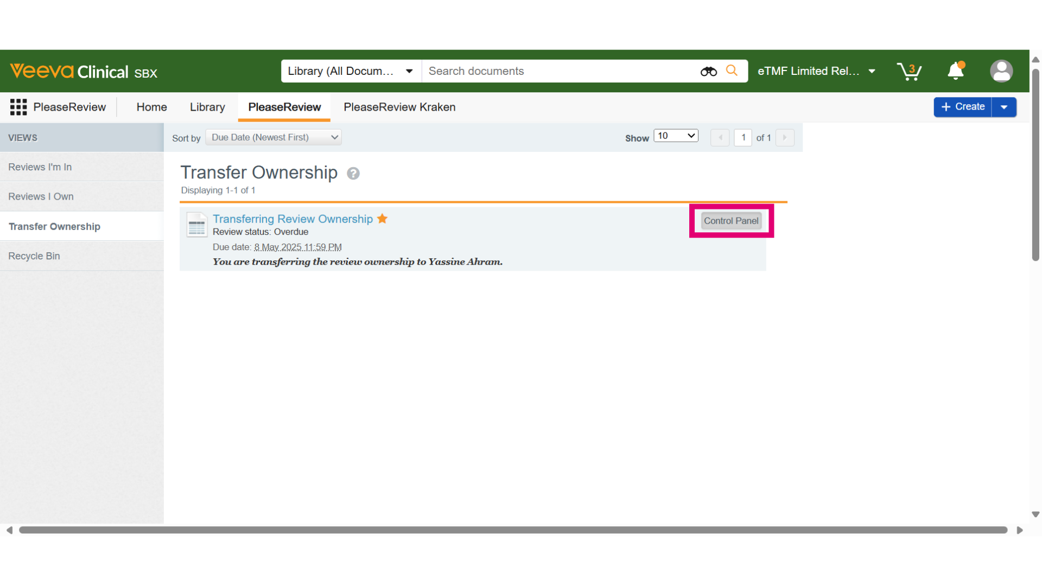Image resolution: width=1042 pixels, height=586 pixels.
Task: Open the user profile avatar
Action: point(1001,71)
